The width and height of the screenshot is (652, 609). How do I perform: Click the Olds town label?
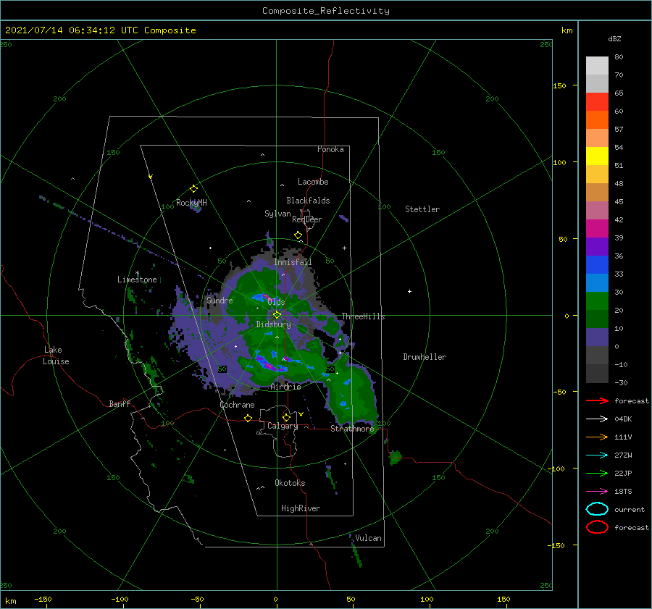(x=276, y=302)
